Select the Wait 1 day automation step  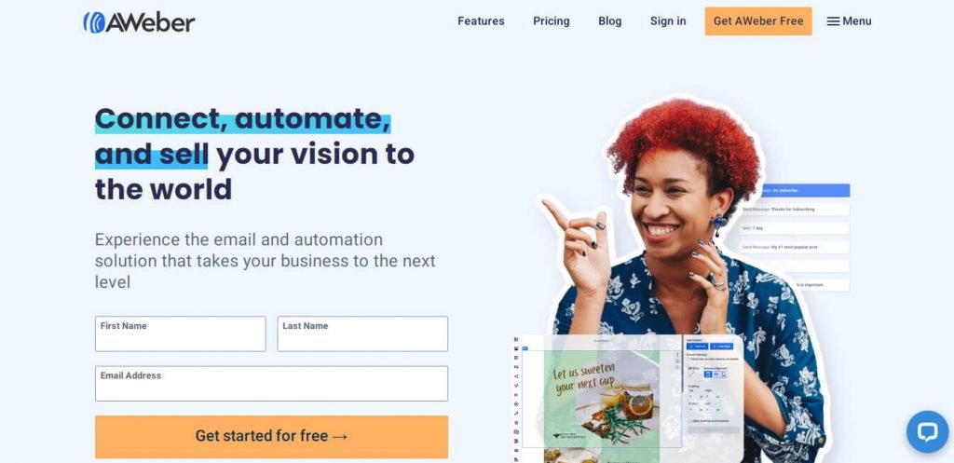795,228
